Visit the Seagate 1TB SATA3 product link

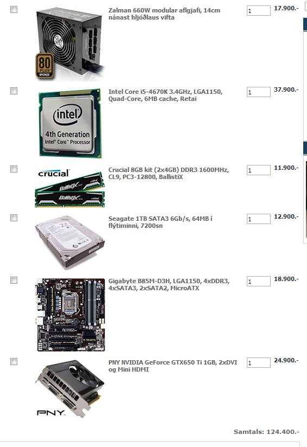(x=160, y=222)
